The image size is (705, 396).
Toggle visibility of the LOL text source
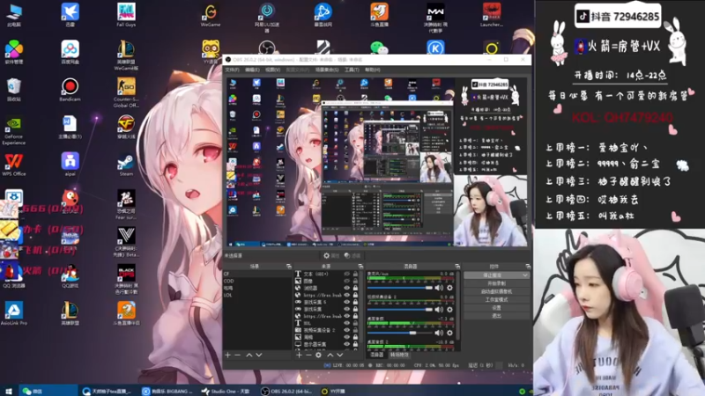click(346, 323)
